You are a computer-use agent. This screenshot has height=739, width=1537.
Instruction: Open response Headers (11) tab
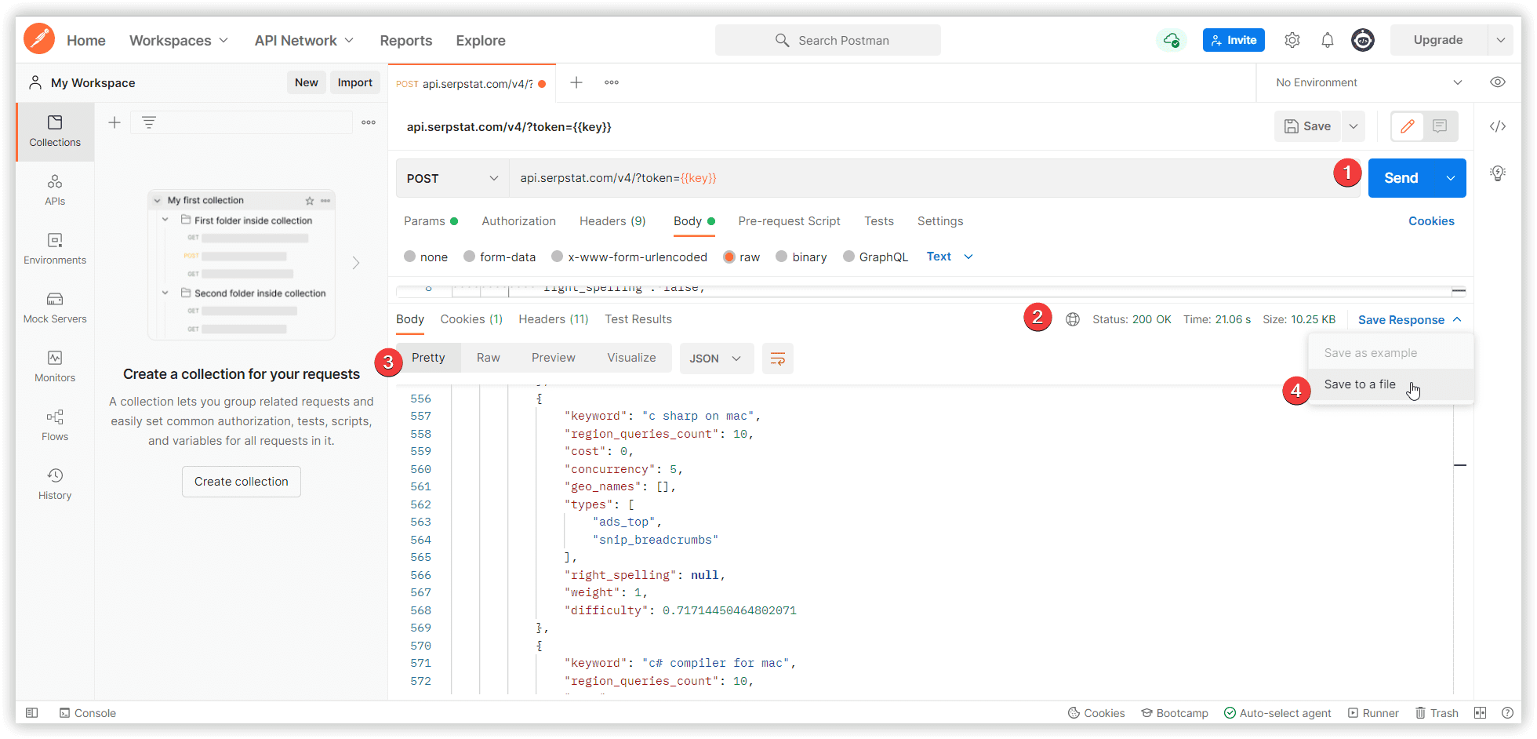tap(554, 319)
